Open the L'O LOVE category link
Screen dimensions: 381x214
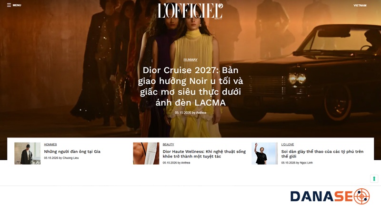pos(288,145)
